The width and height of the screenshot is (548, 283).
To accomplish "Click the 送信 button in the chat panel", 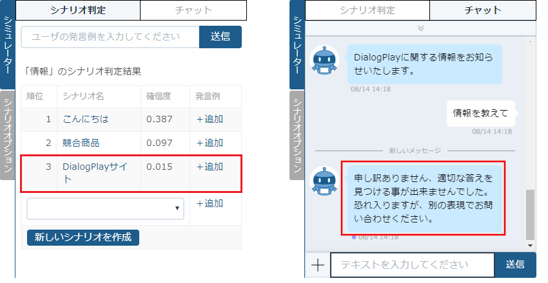I will (x=515, y=265).
